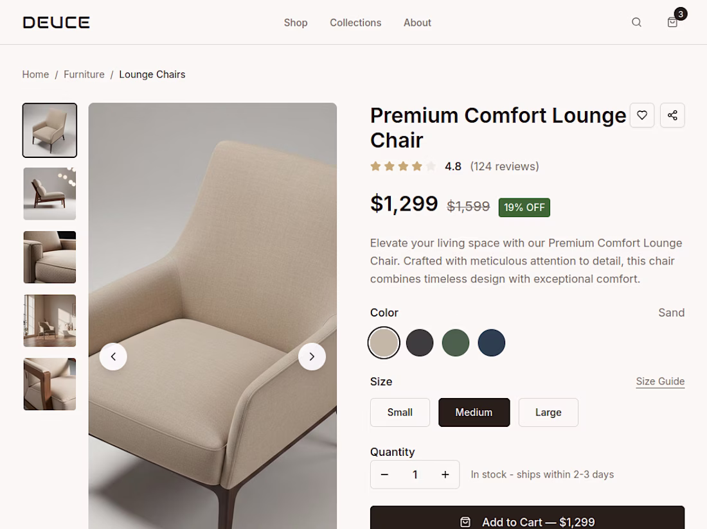View the second chair thumbnail with side profile
Screen dimensions: 707x529
click(49, 194)
